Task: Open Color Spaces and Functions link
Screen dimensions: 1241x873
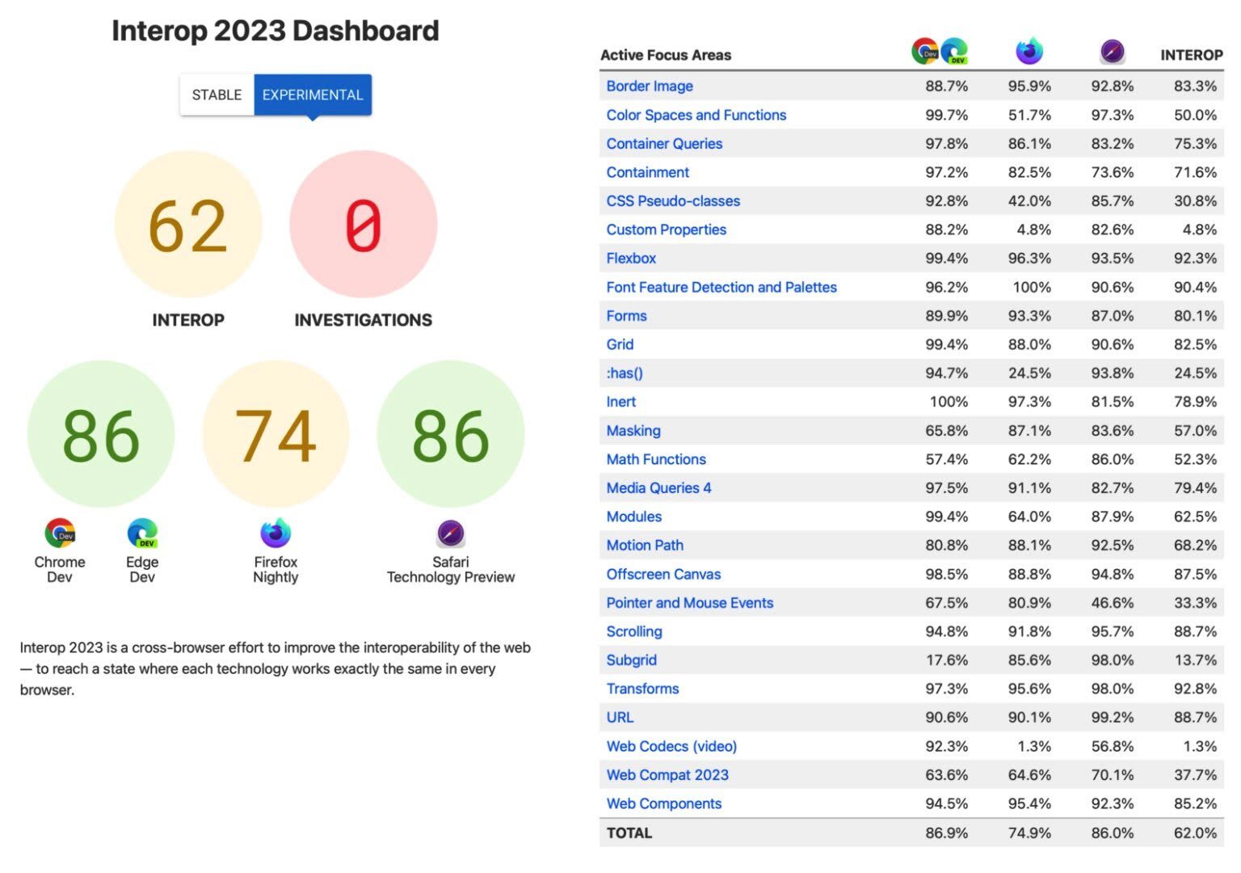Action: pos(696,115)
